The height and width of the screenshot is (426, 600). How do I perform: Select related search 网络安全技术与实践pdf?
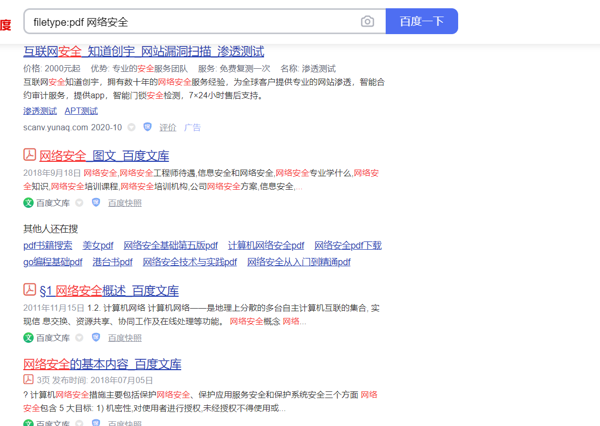[190, 262]
